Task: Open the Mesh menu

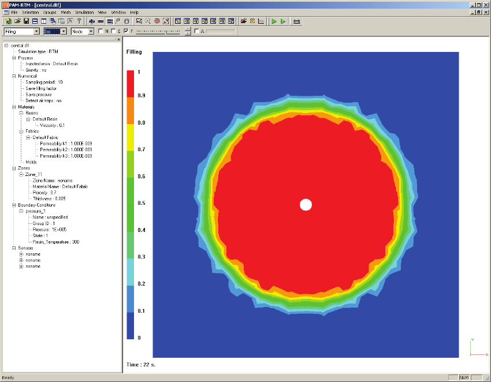Action: 66,12
